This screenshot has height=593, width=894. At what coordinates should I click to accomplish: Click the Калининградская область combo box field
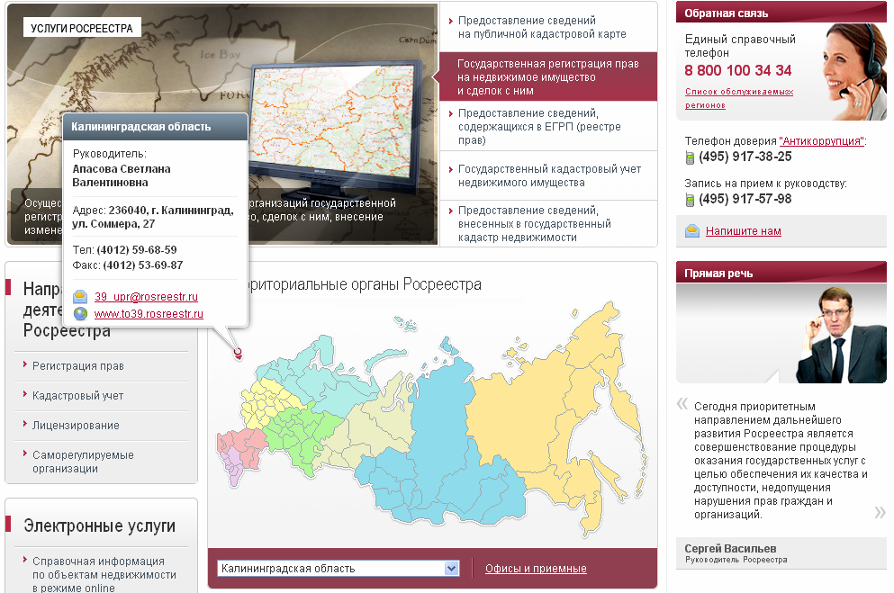click(x=339, y=569)
